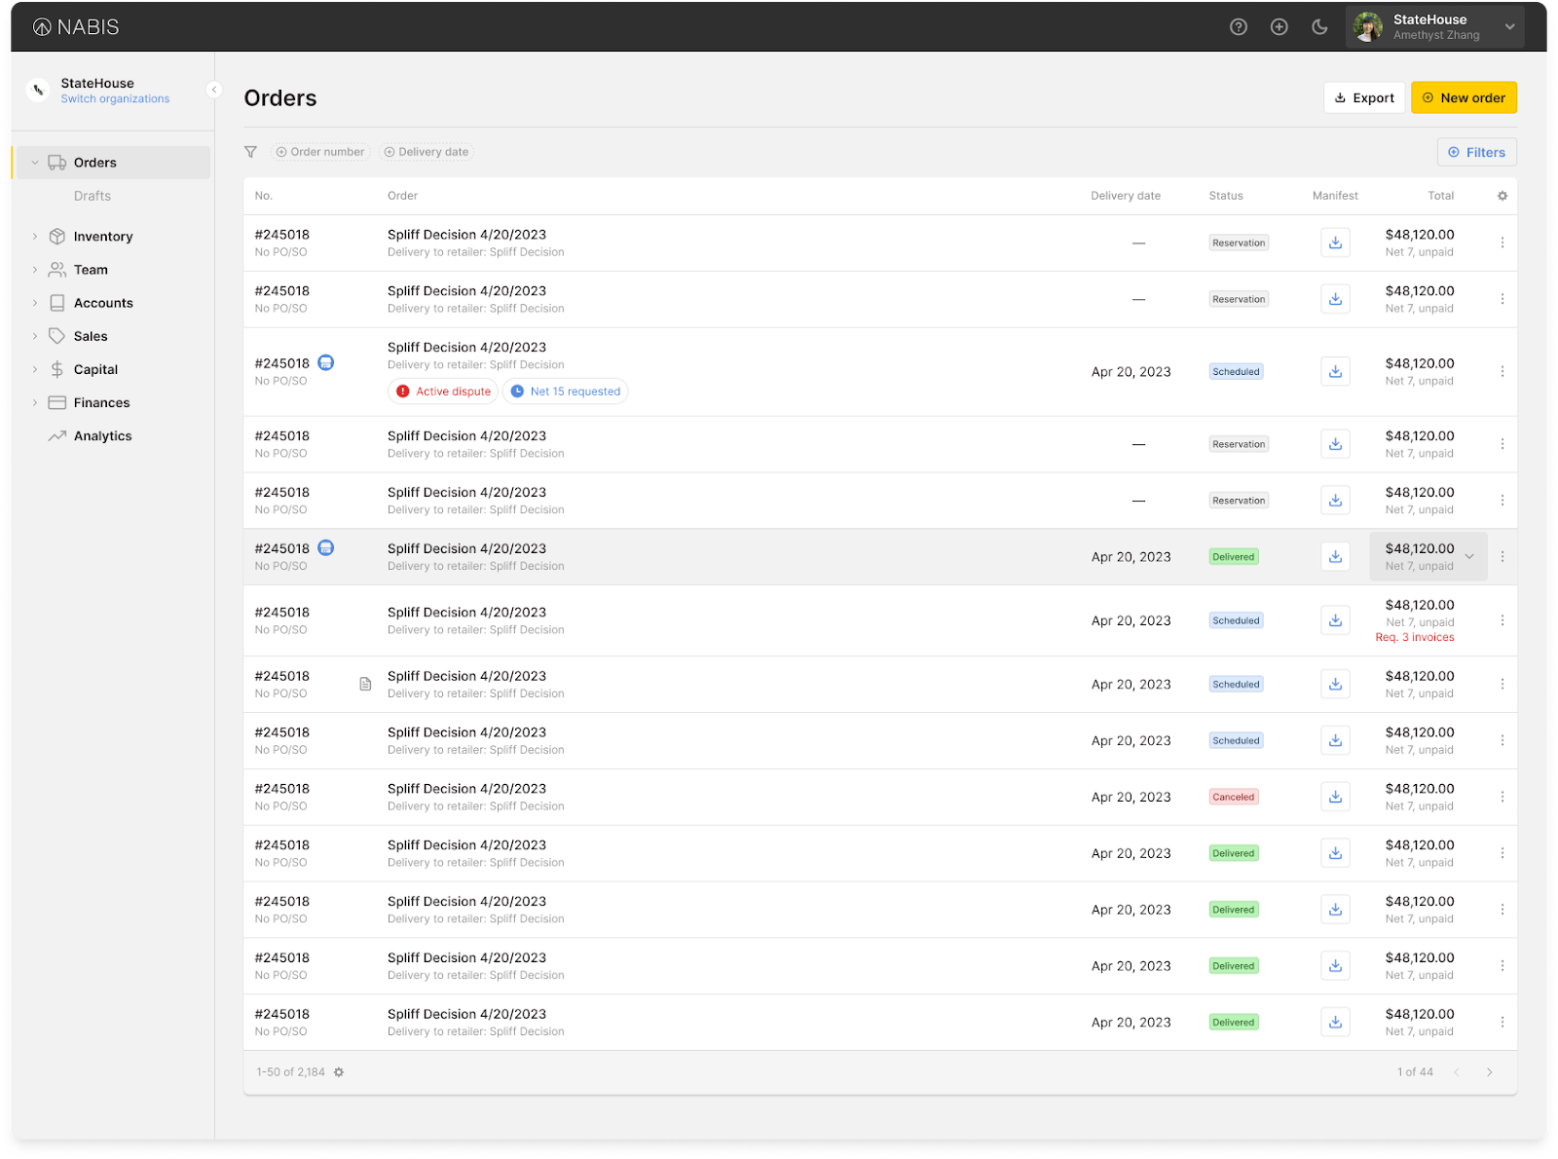Click the plus circle icon in top bar
This screenshot has height=1159, width=1558.
click(x=1279, y=27)
